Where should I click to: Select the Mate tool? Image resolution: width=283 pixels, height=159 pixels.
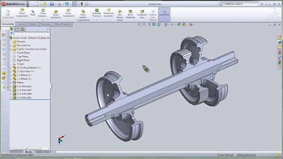32,13
